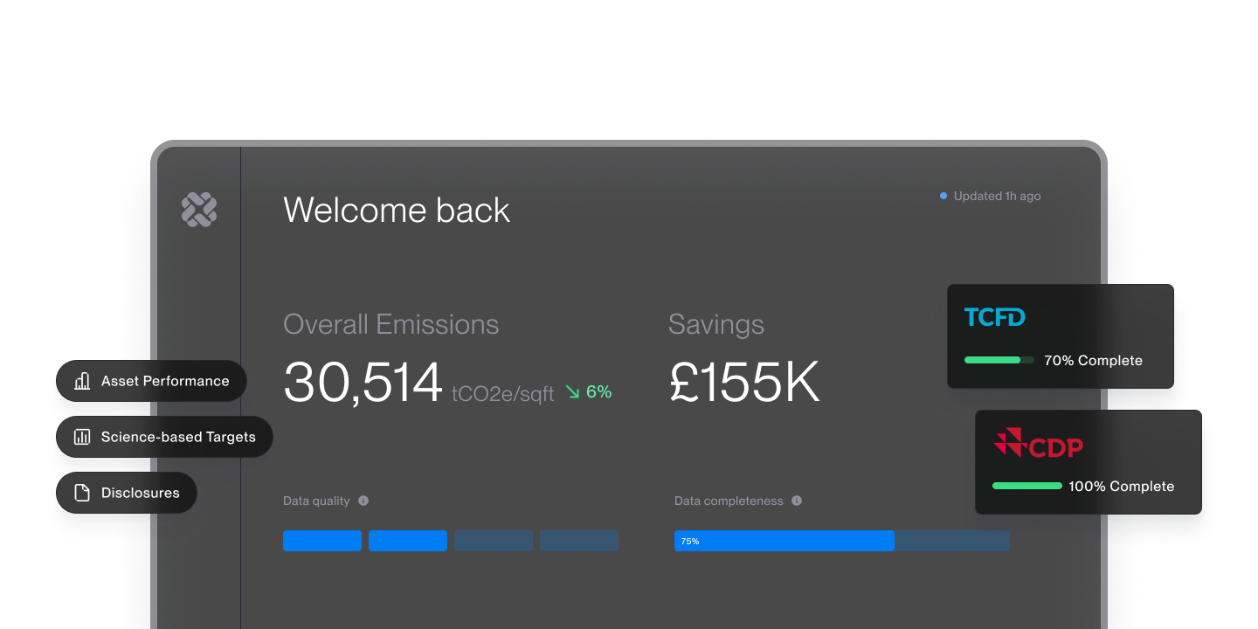Open the Savings £155K details
1258x629 pixels.
(x=744, y=380)
